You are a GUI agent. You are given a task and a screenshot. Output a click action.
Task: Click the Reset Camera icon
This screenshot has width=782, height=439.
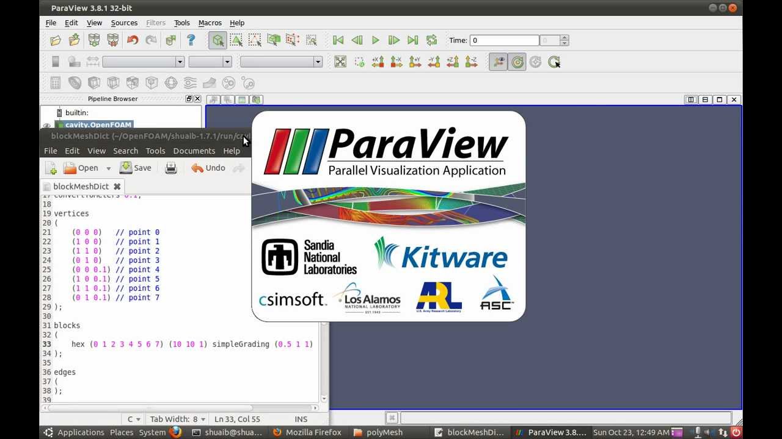coord(340,62)
